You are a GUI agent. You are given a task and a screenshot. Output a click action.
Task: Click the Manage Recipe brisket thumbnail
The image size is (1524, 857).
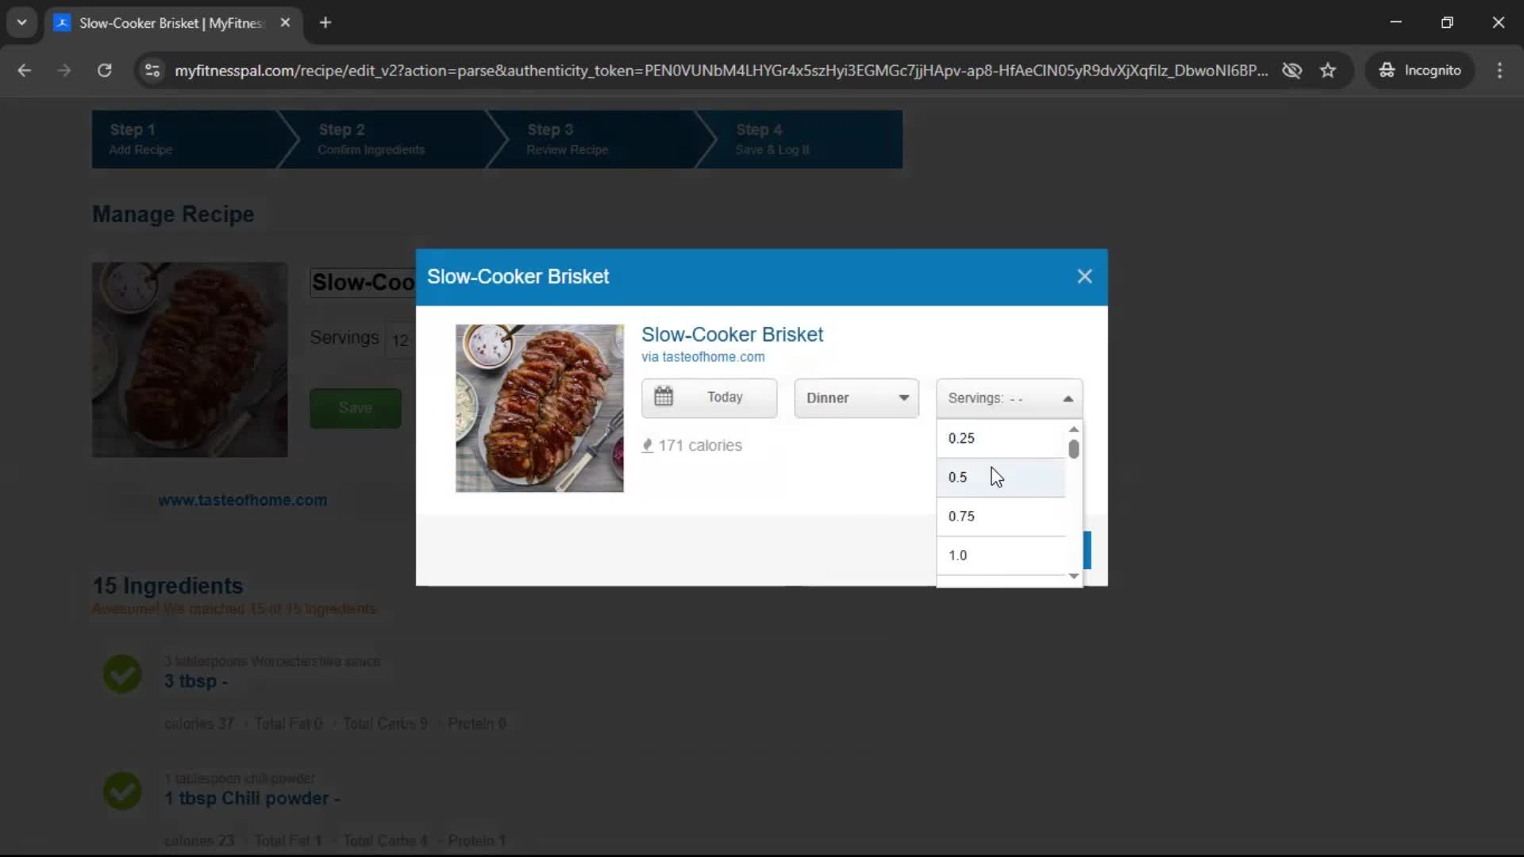[x=190, y=359]
